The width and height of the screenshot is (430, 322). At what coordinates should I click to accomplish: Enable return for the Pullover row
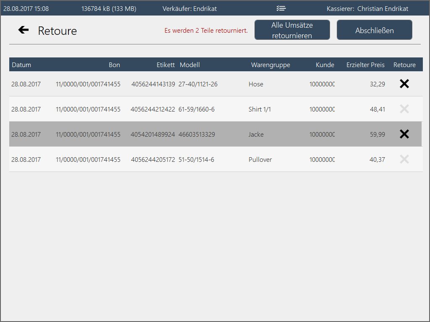tap(404, 159)
